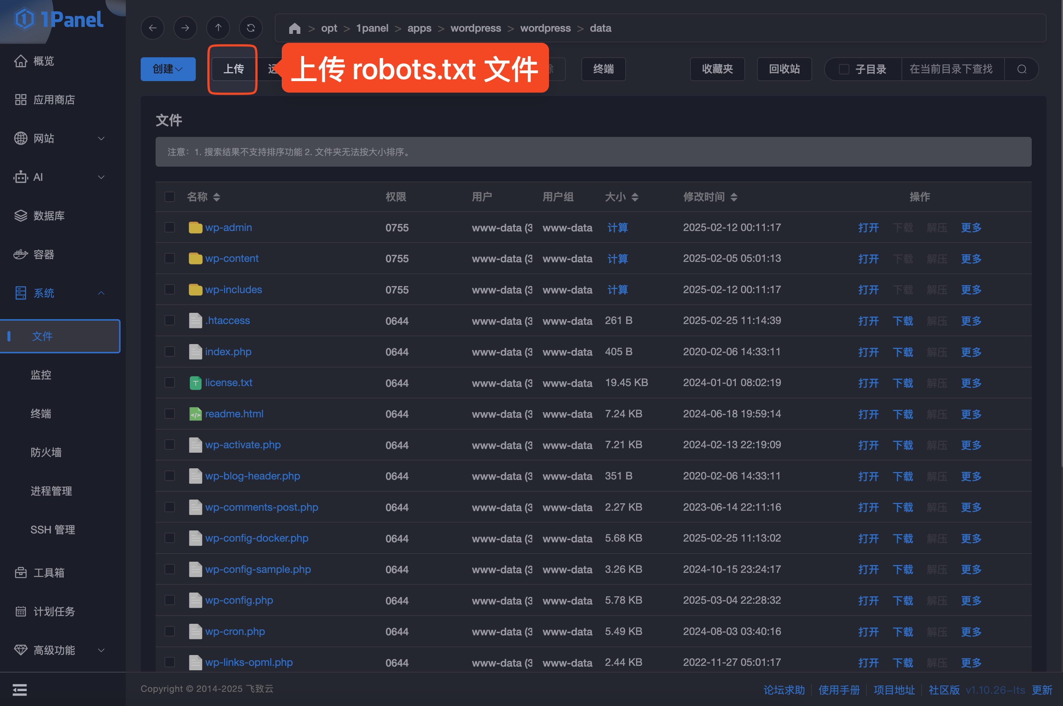The width and height of the screenshot is (1063, 706).
Task: Go up one directory with the up arrow
Action: pyautogui.click(x=218, y=28)
